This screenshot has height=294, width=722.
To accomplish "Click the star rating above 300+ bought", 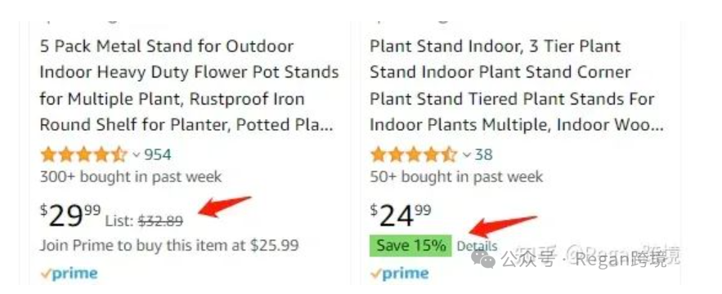I will coord(83,154).
